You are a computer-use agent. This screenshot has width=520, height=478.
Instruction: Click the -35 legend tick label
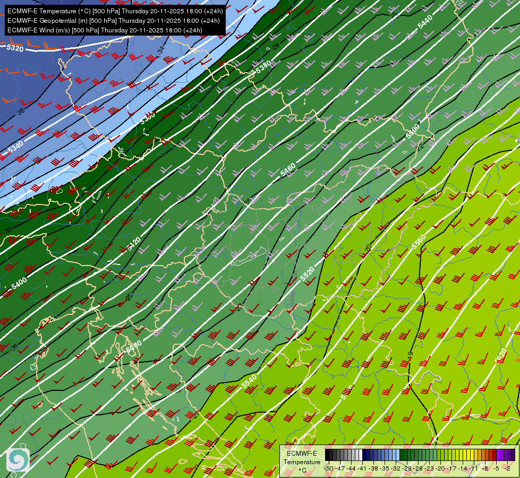coord(385,468)
